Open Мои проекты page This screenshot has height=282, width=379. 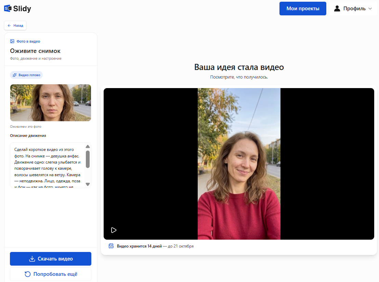tap(303, 9)
